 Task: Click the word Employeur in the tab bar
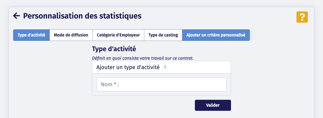coord(130,35)
